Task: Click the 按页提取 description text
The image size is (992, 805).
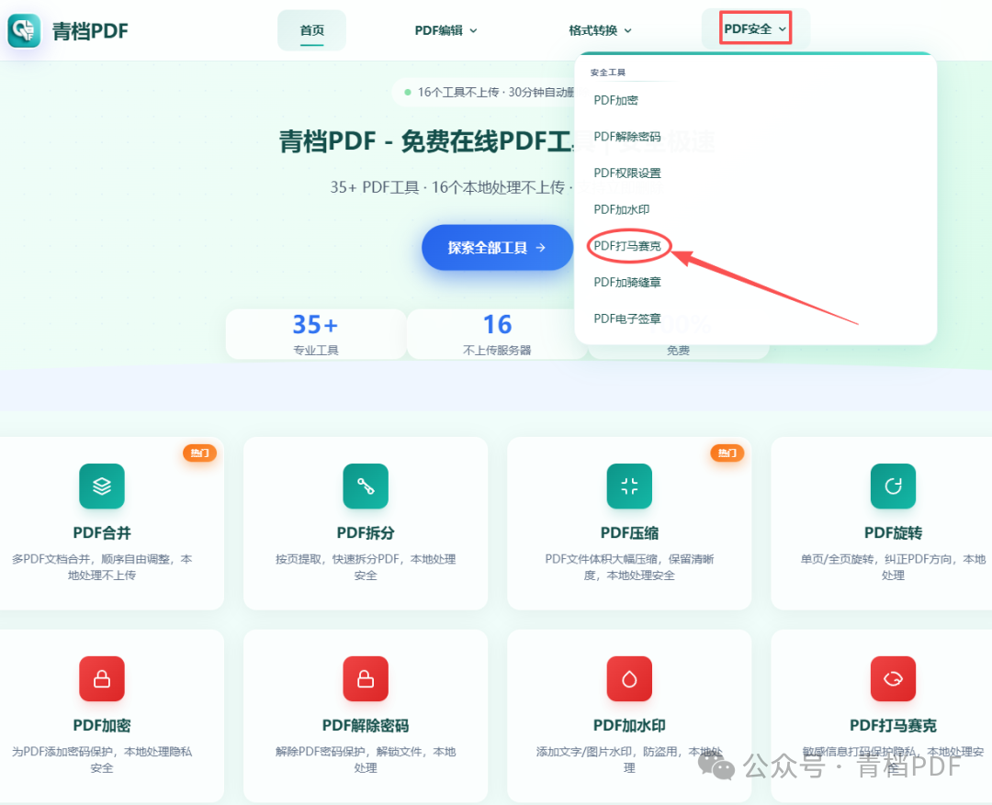Action: click(x=366, y=567)
